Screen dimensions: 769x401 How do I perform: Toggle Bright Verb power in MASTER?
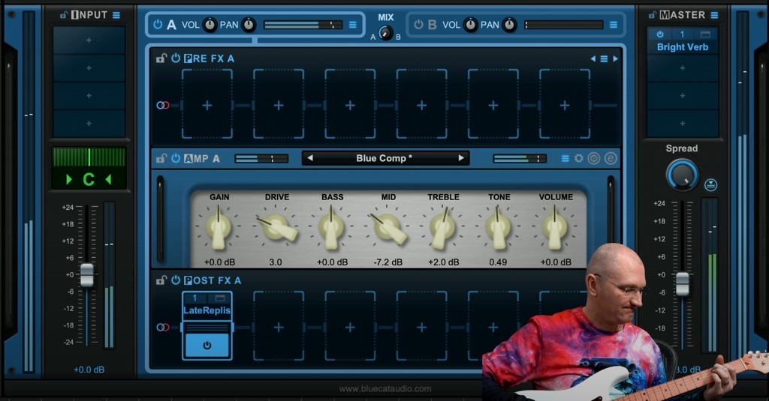coord(660,34)
